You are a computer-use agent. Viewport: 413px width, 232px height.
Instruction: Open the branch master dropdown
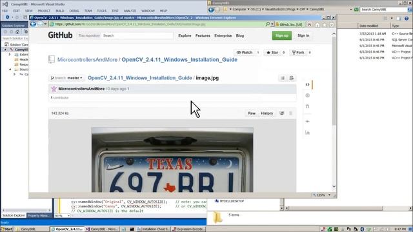(66, 78)
